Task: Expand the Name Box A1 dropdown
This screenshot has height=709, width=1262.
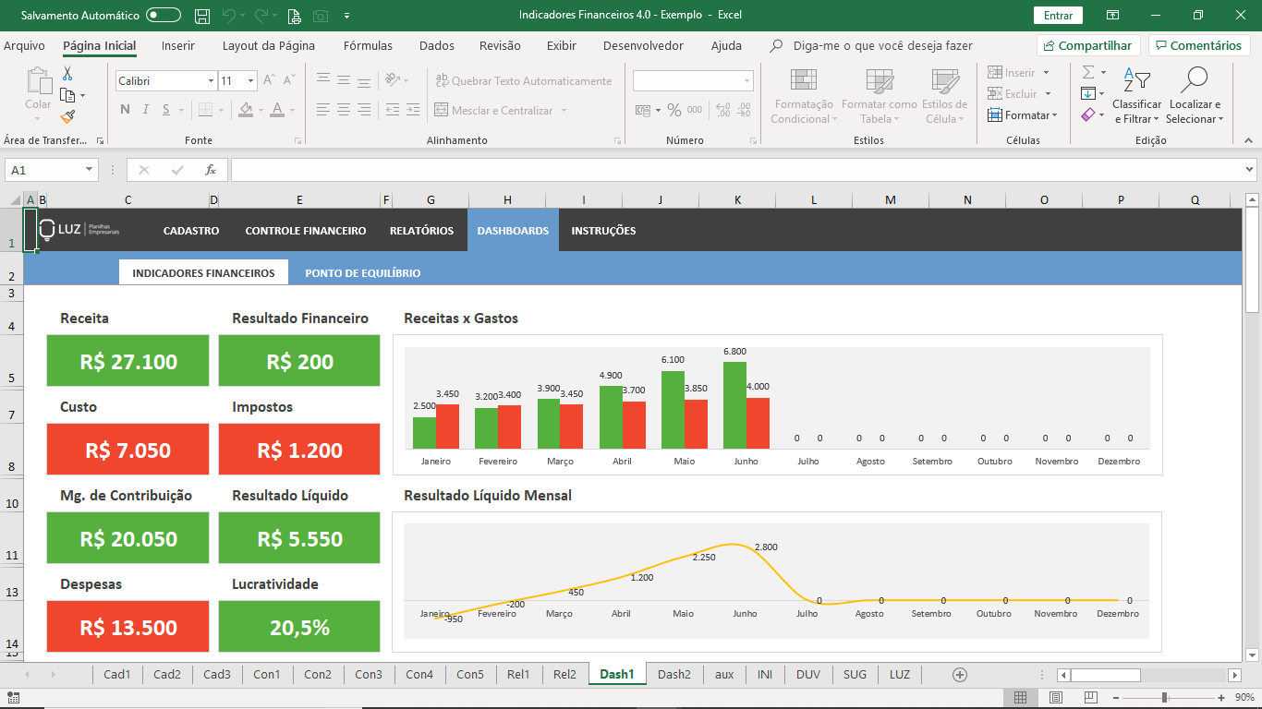Action: pyautogui.click(x=90, y=170)
